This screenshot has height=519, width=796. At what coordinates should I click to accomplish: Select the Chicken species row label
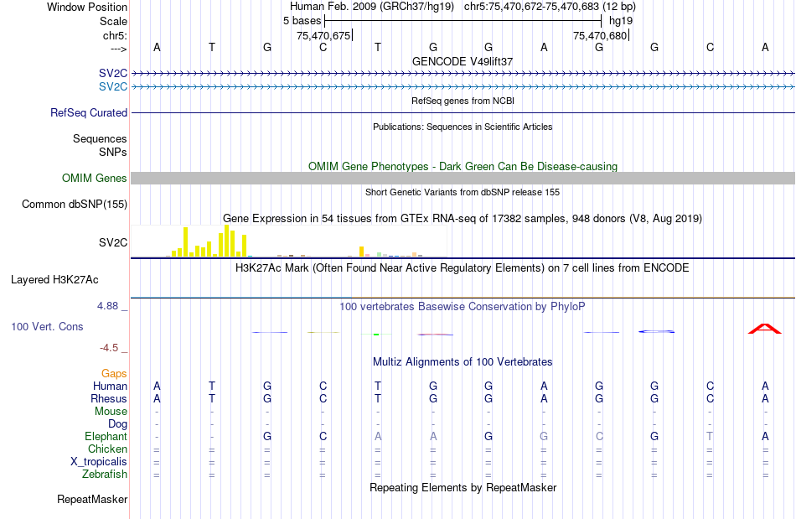(107, 449)
